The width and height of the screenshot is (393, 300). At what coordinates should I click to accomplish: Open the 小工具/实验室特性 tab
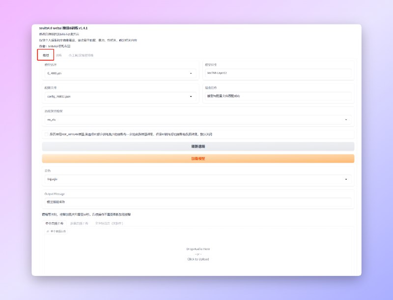coord(81,55)
